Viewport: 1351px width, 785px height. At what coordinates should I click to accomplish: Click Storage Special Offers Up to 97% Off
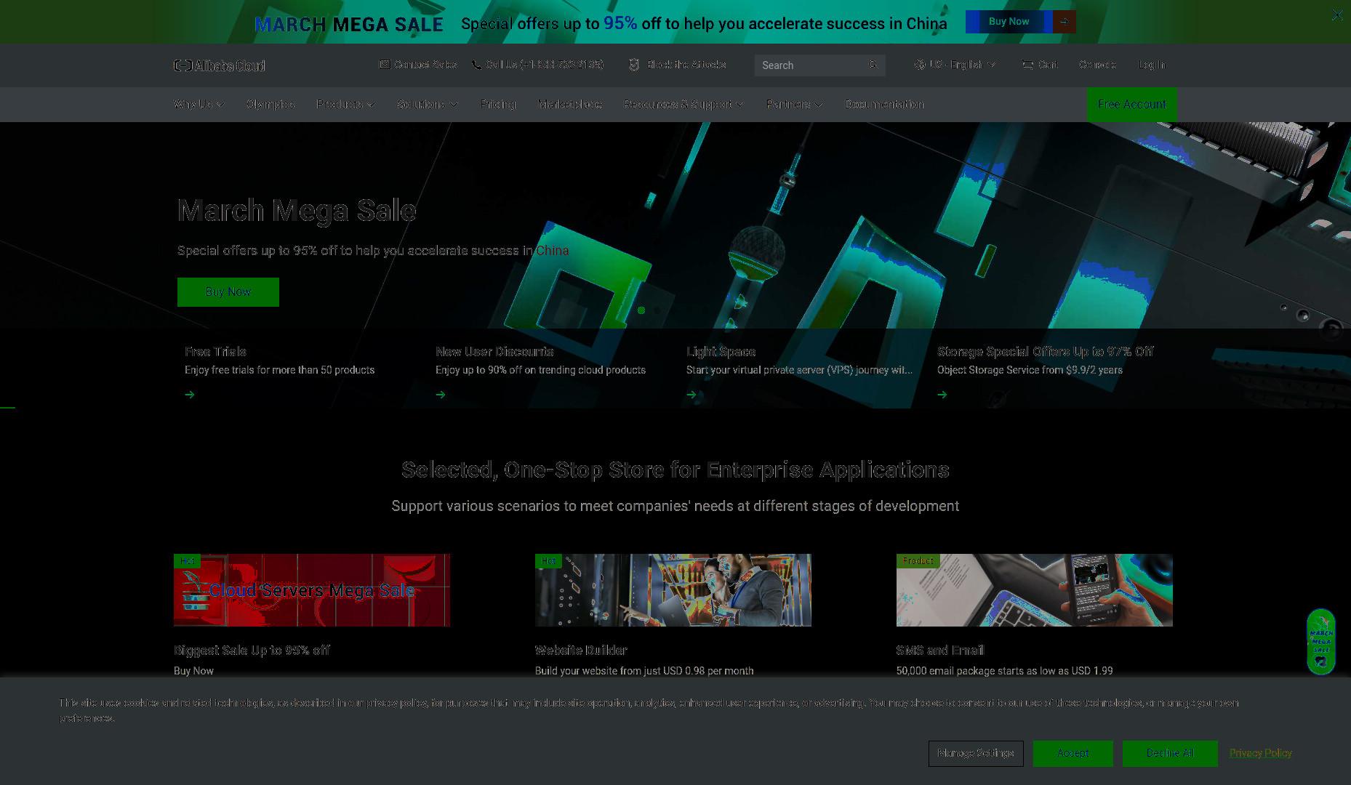point(1046,352)
